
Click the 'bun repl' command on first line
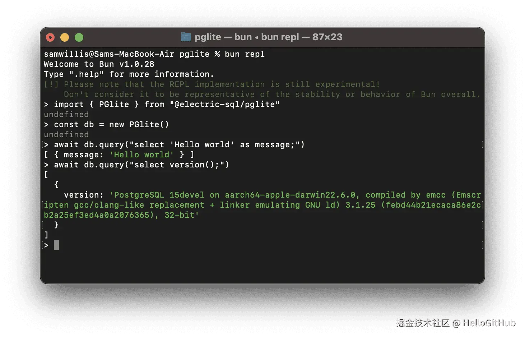click(x=245, y=54)
